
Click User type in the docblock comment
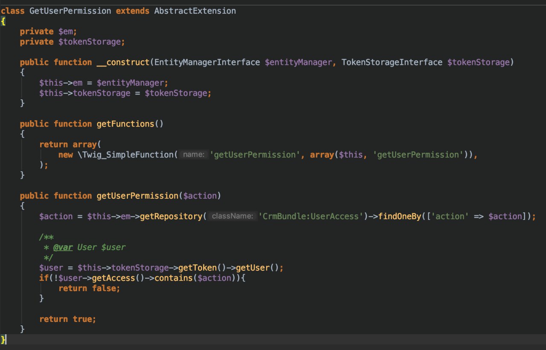[x=87, y=247]
